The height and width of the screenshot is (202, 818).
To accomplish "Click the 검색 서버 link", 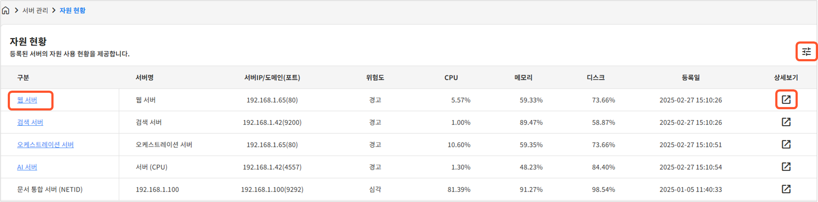I will tap(30, 123).
